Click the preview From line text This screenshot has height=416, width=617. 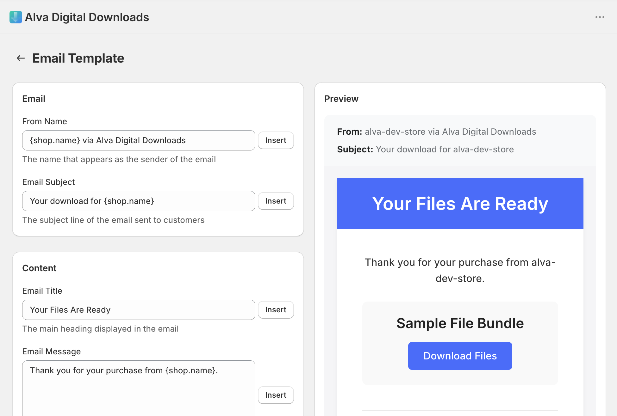tap(437, 132)
